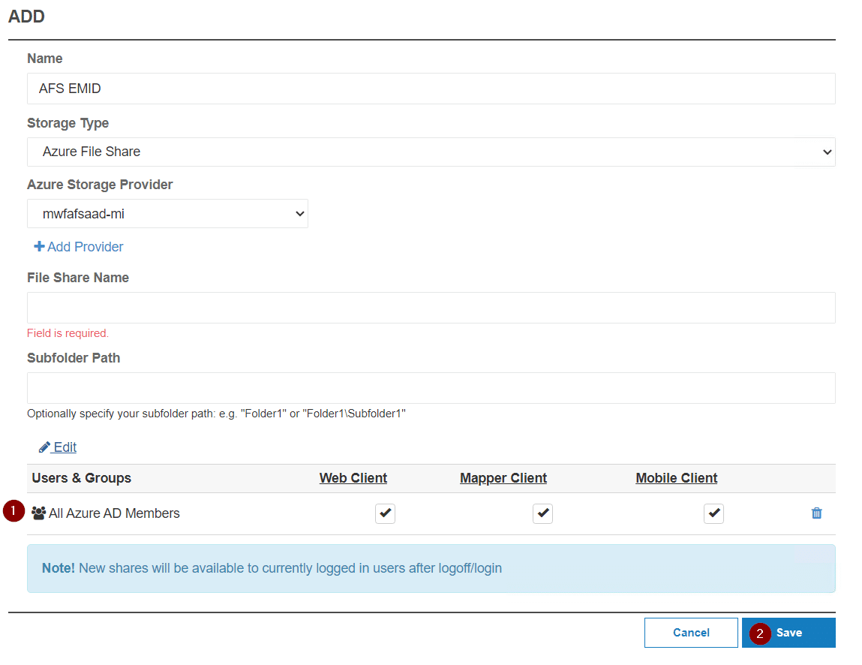Open the Storage Type dropdown
862x665 pixels.
(431, 152)
